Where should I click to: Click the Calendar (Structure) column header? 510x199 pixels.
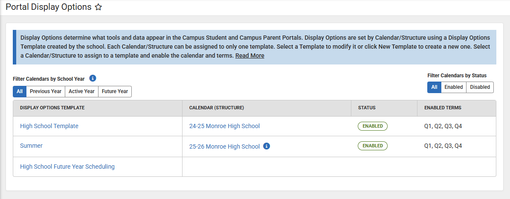(217, 108)
